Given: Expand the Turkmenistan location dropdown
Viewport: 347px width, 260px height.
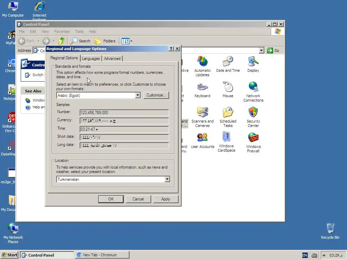Looking at the screenshot, I should (167, 179).
